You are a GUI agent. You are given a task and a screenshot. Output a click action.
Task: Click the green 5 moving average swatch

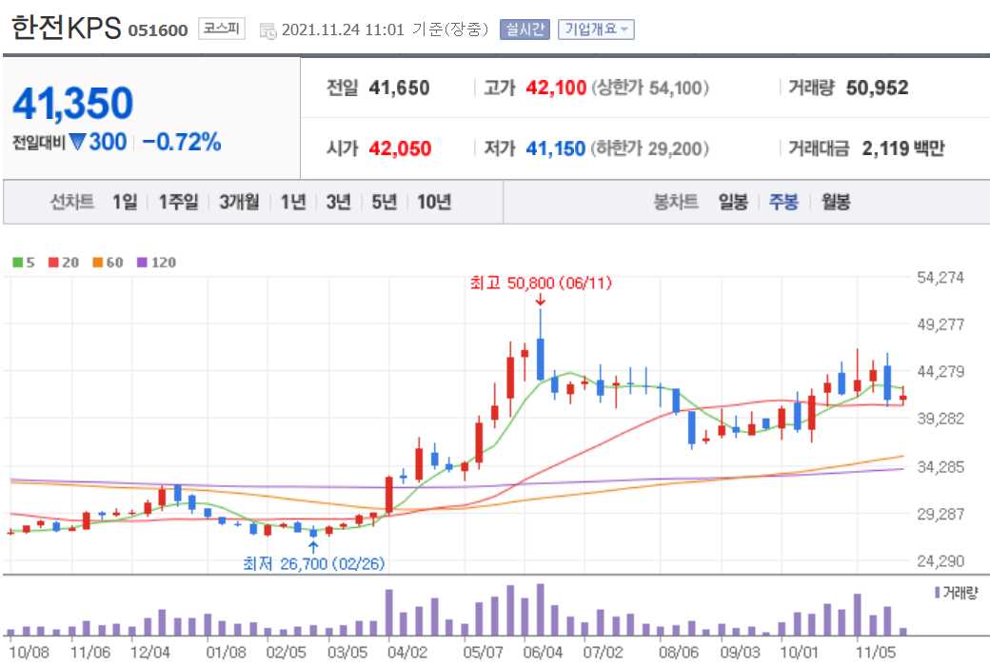pos(18,262)
